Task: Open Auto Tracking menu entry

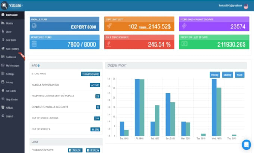Action: (12, 48)
